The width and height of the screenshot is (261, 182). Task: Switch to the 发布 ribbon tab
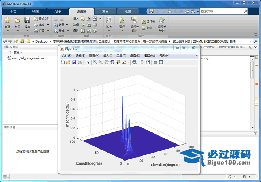pyautogui.click(x=105, y=11)
